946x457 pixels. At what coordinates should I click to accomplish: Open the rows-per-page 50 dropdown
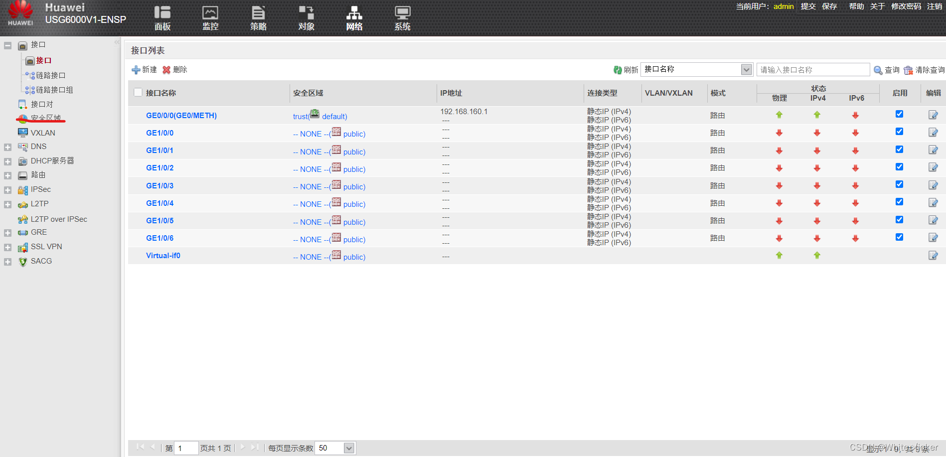335,448
